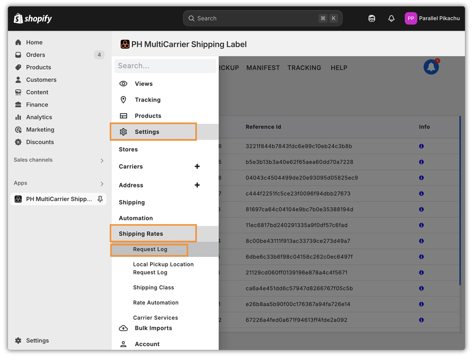
Task: Open Stores in the settings submenu
Action: (x=128, y=149)
